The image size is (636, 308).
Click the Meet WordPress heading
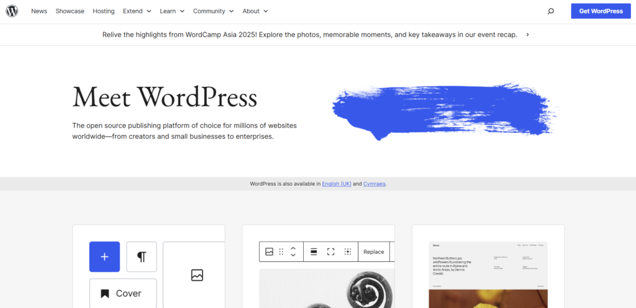[165, 97]
